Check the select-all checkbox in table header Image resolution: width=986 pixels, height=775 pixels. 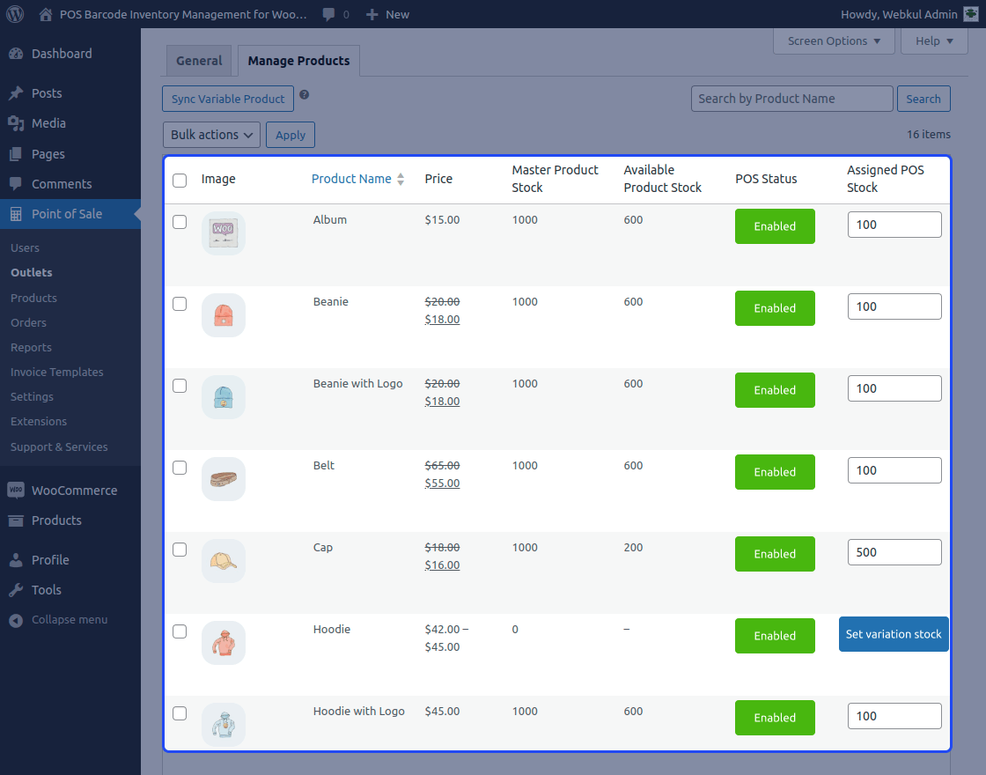(x=180, y=180)
